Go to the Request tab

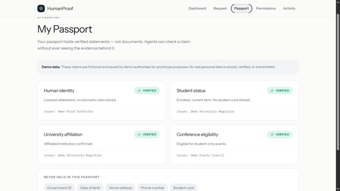click(220, 8)
